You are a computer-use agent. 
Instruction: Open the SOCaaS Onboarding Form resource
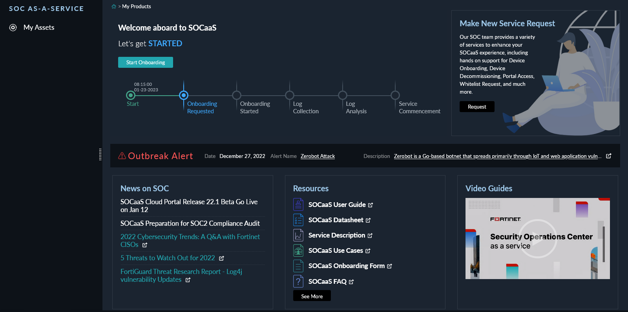click(x=347, y=266)
